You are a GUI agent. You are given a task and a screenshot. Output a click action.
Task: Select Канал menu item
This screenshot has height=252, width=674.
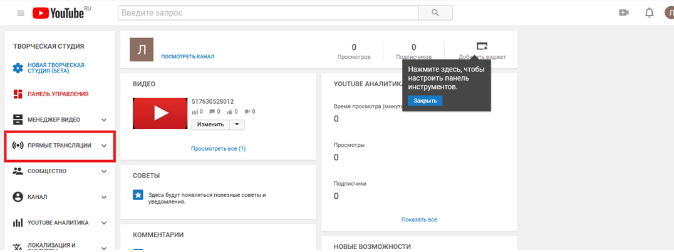pyautogui.click(x=38, y=197)
